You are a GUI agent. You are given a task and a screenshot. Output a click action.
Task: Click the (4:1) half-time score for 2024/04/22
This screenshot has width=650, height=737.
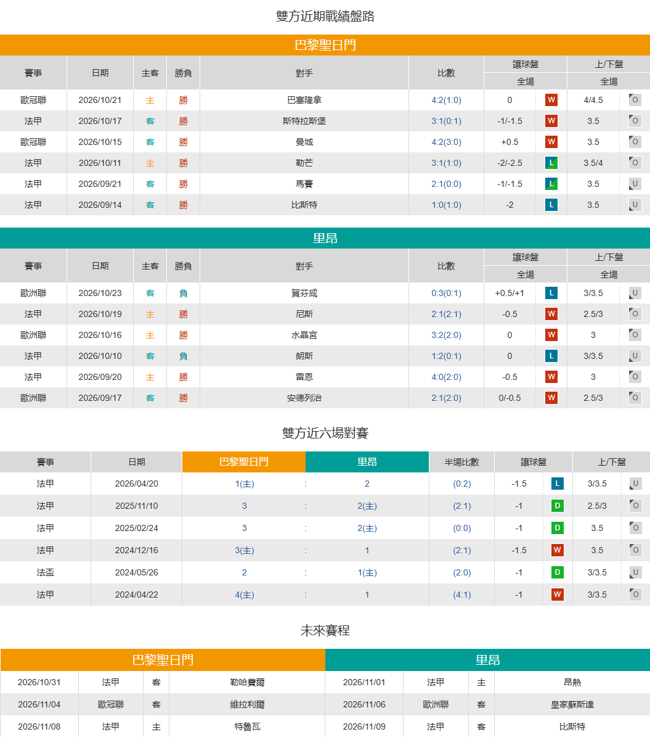pyautogui.click(x=461, y=595)
